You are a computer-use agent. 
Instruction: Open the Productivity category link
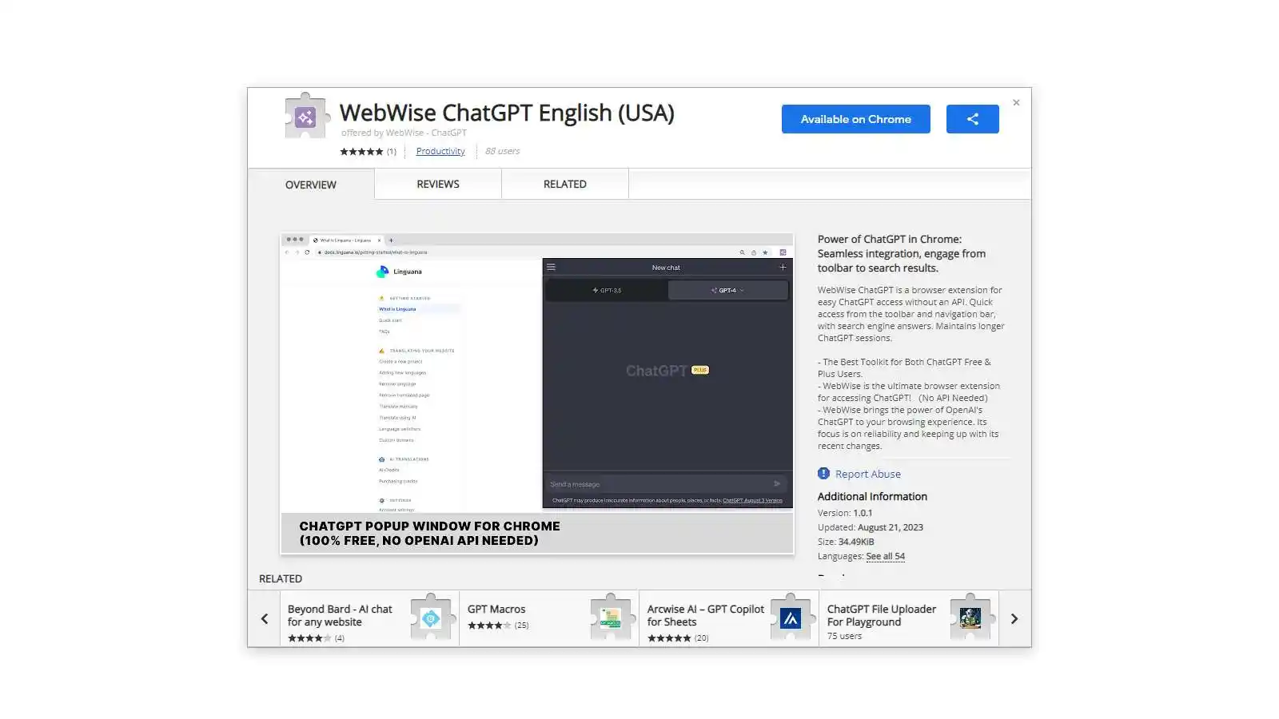click(x=440, y=151)
